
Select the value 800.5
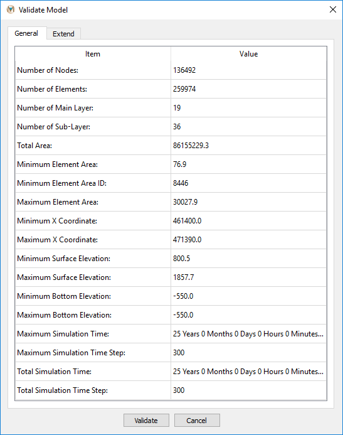[x=181, y=259]
